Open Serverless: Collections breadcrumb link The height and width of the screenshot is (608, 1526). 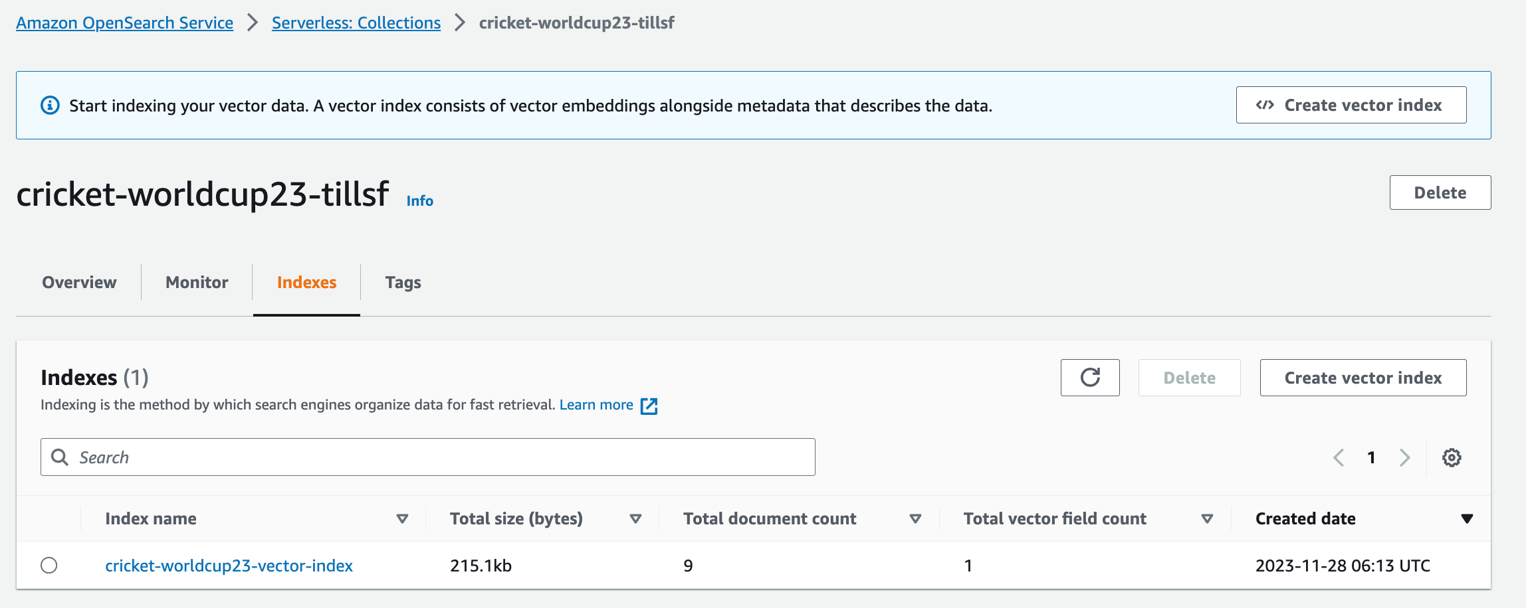click(356, 23)
